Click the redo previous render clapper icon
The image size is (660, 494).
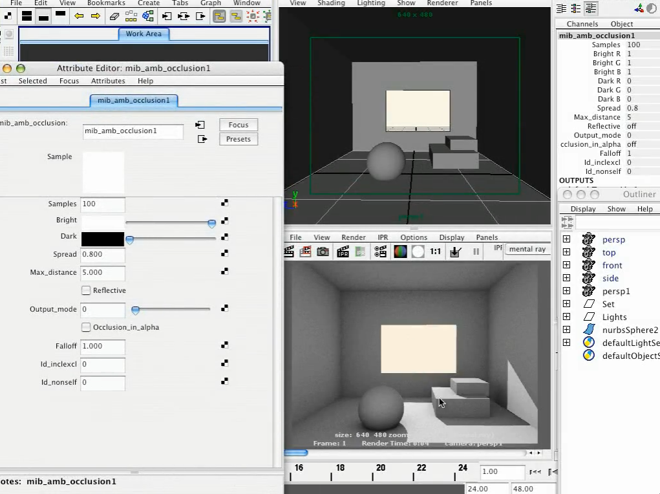click(x=289, y=252)
